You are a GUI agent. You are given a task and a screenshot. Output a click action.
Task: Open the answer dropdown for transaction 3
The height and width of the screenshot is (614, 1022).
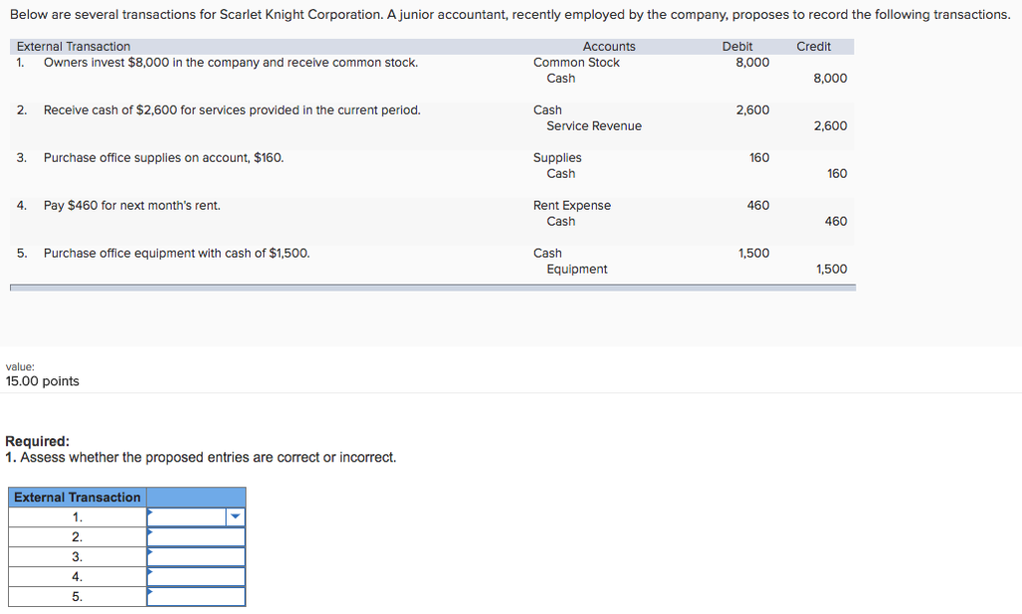(x=196, y=556)
